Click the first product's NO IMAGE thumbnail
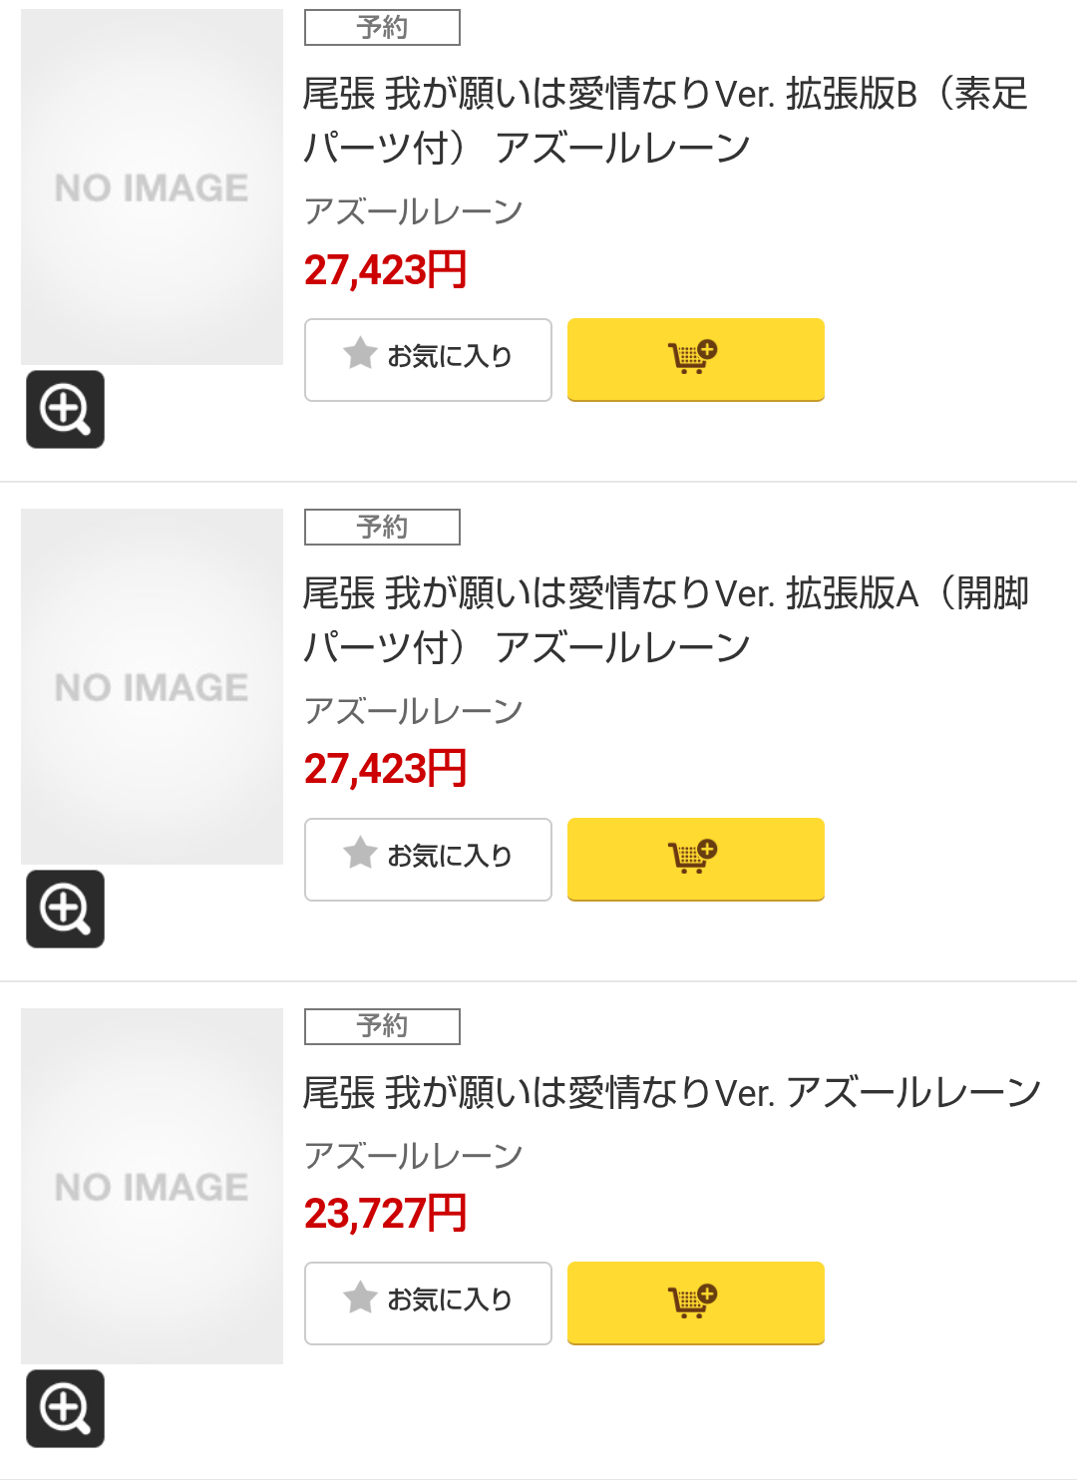1077x1480 pixels. [x=152, y=187]
